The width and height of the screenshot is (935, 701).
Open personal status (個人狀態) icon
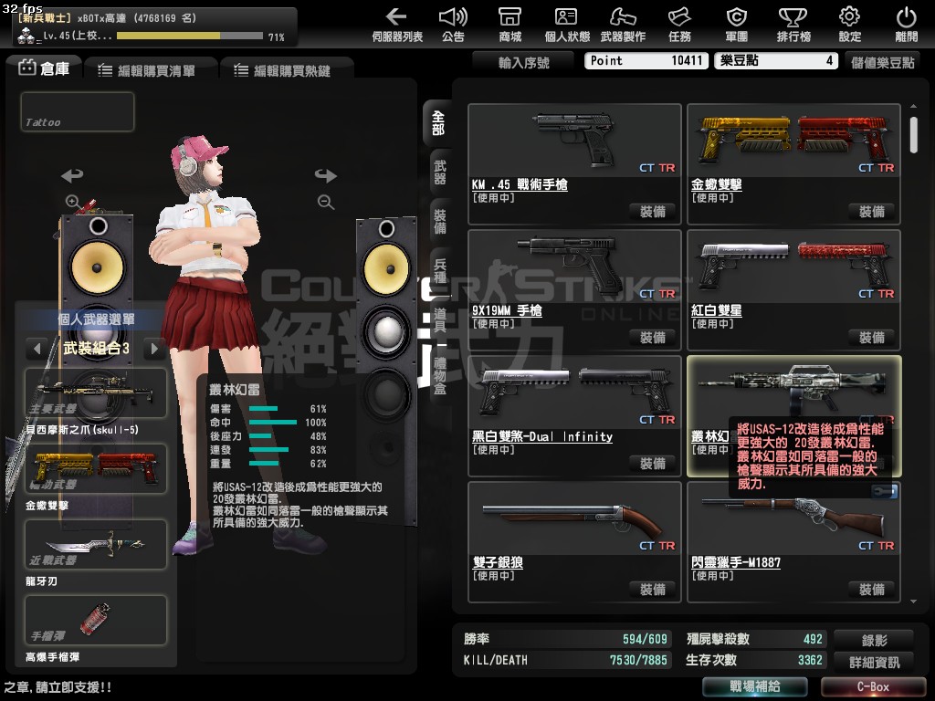566,25
